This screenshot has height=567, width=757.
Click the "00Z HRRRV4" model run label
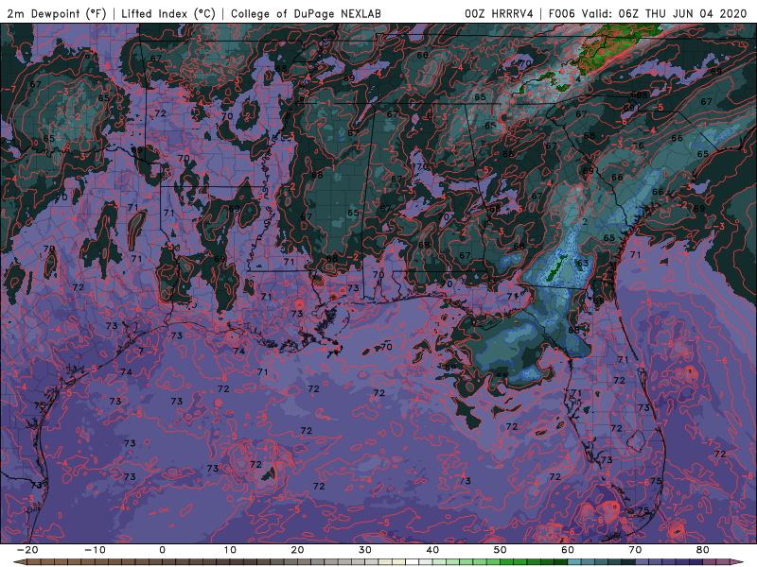[499, 13]
